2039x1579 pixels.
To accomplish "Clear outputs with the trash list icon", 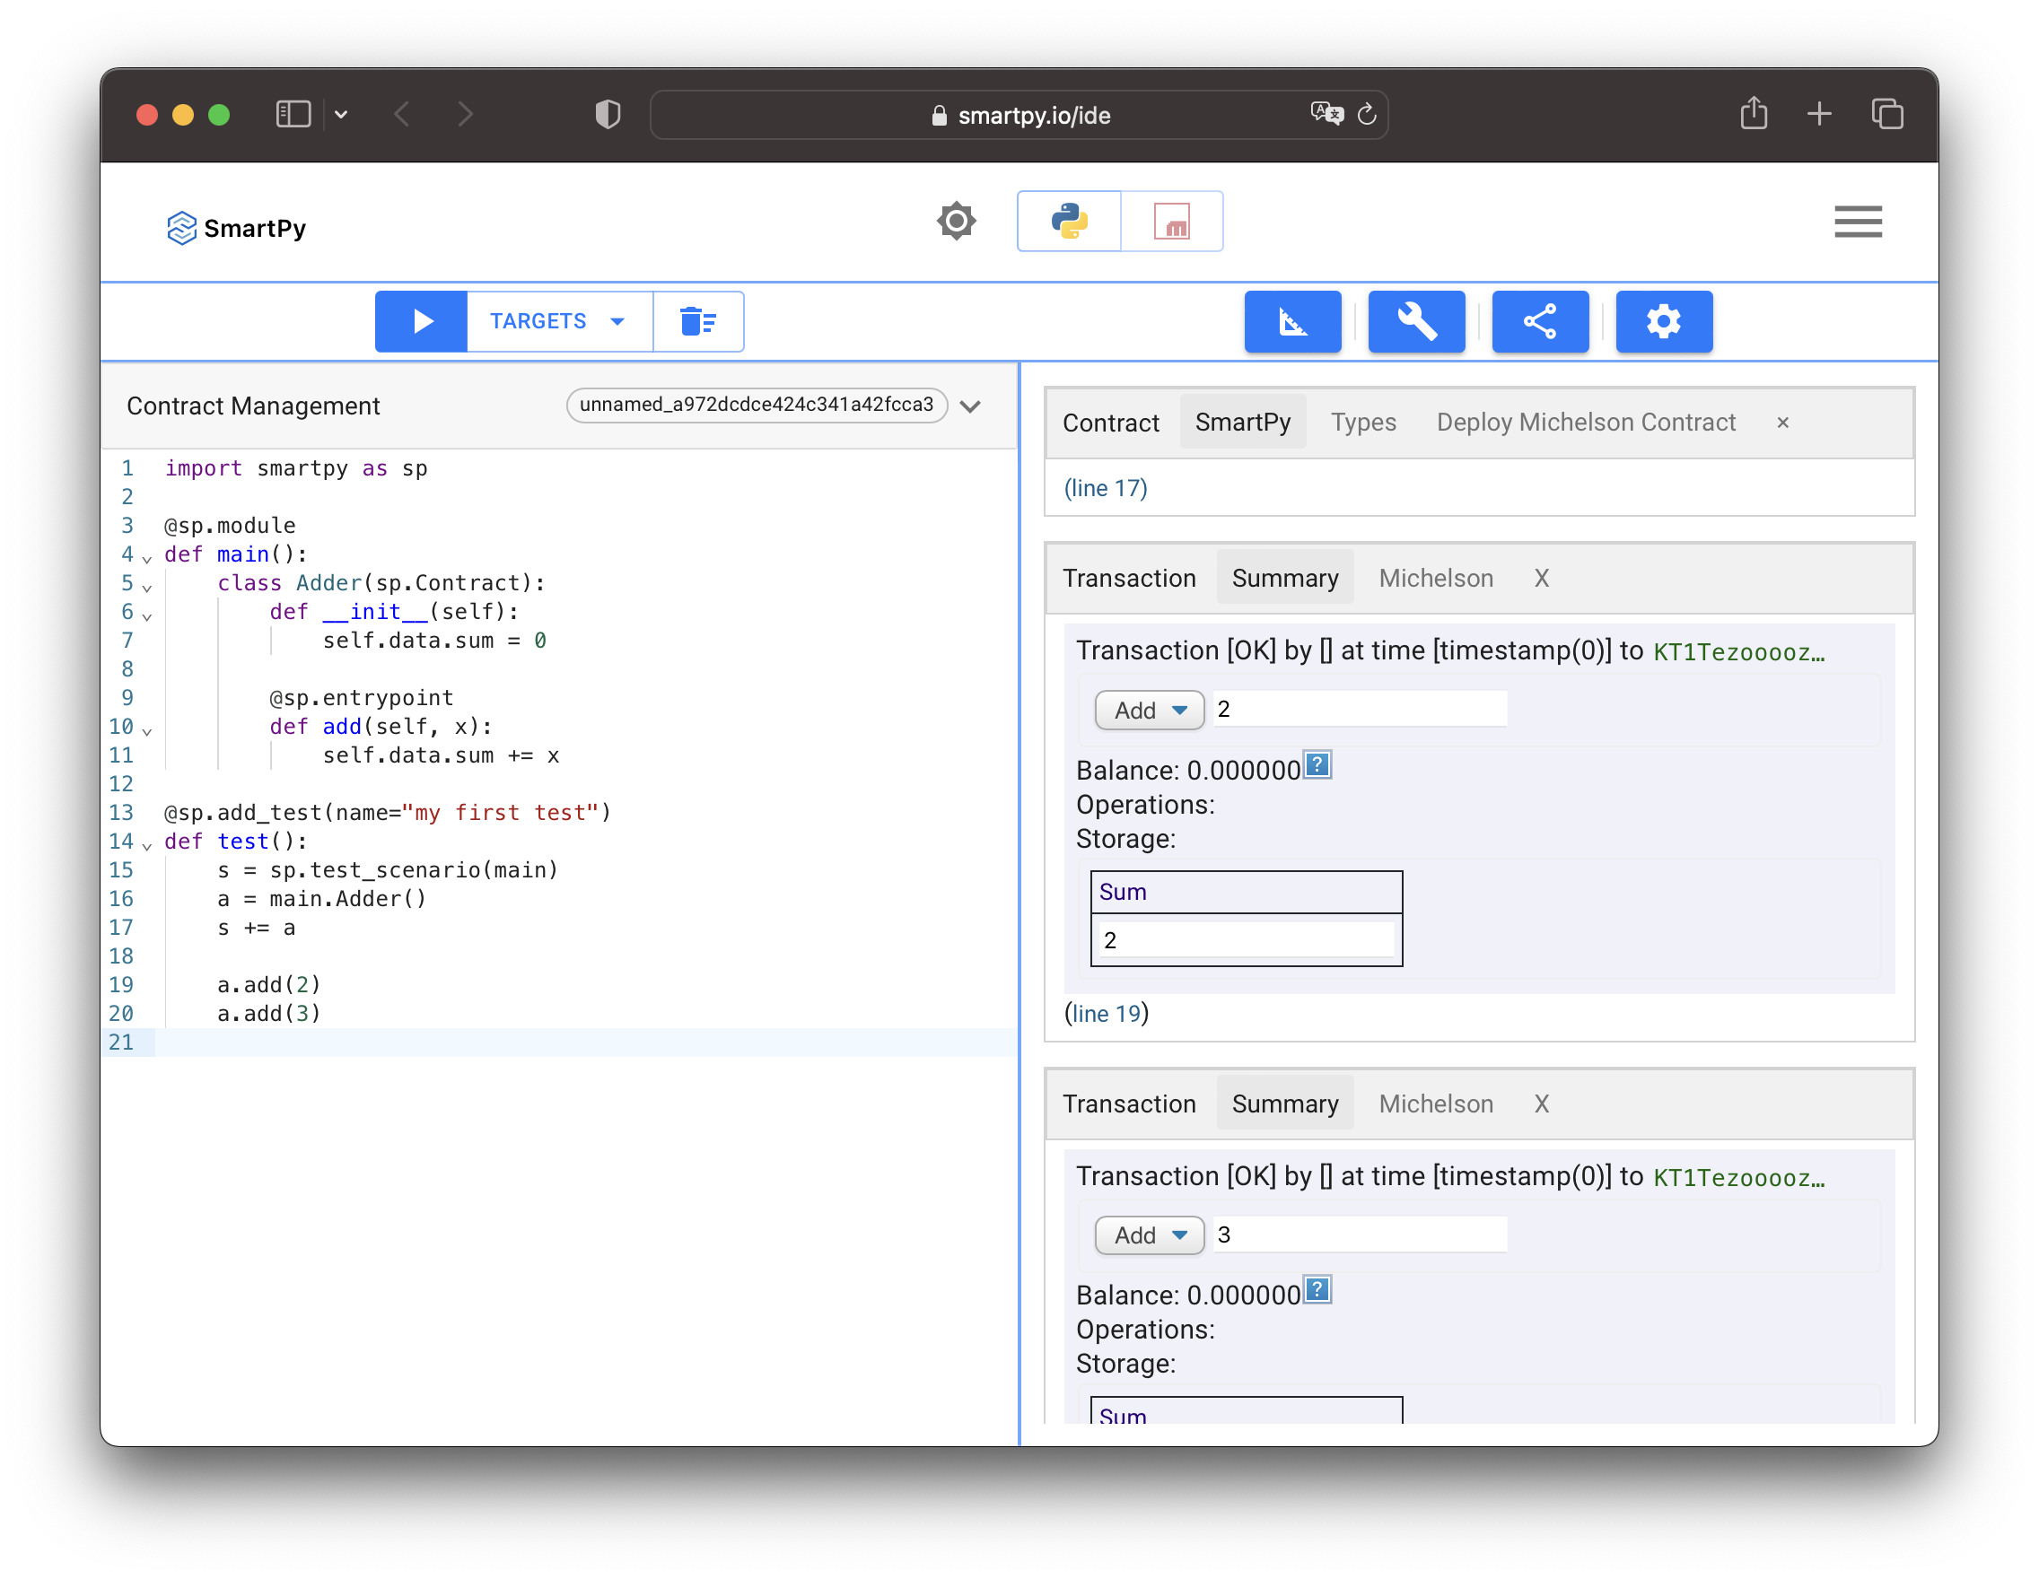I will coord(698,321).
